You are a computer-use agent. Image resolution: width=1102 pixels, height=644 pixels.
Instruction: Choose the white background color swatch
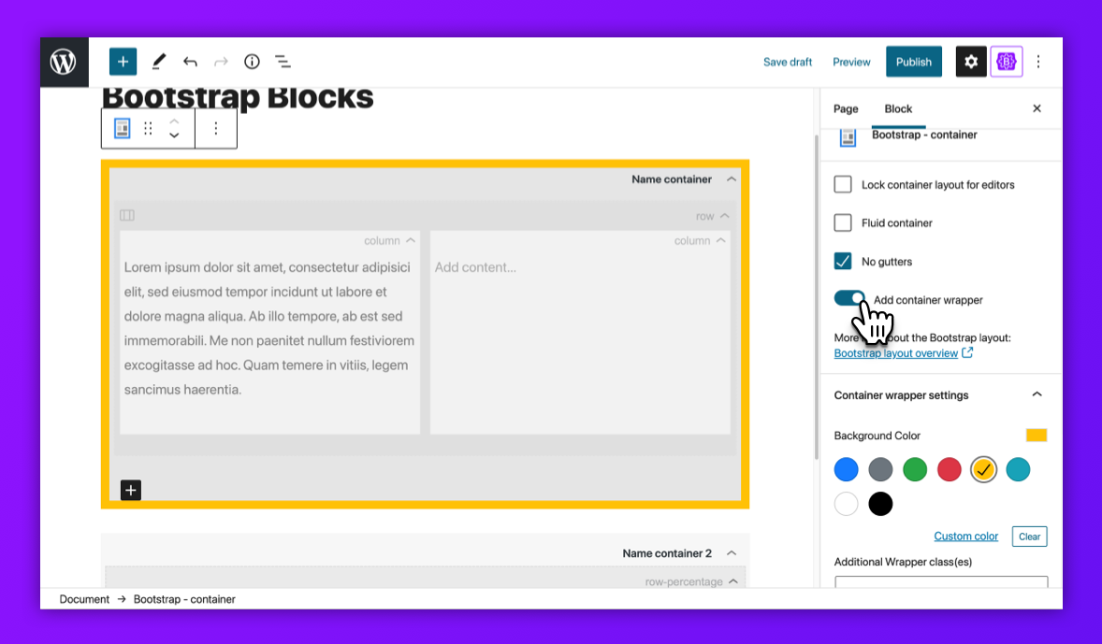click(847, 504)
